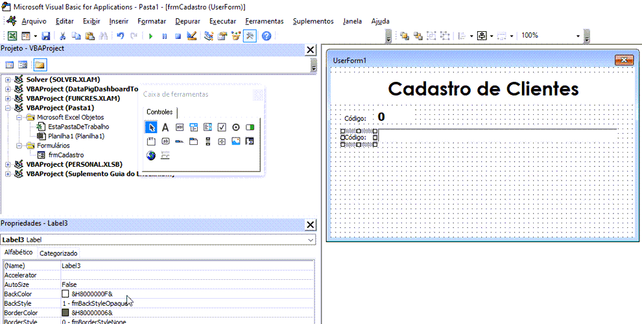Image resolution: width=642 pixels, height=324 pixels.
Task: Select the RefEdit tool in toolbox
Action: (x=250, y=142)
